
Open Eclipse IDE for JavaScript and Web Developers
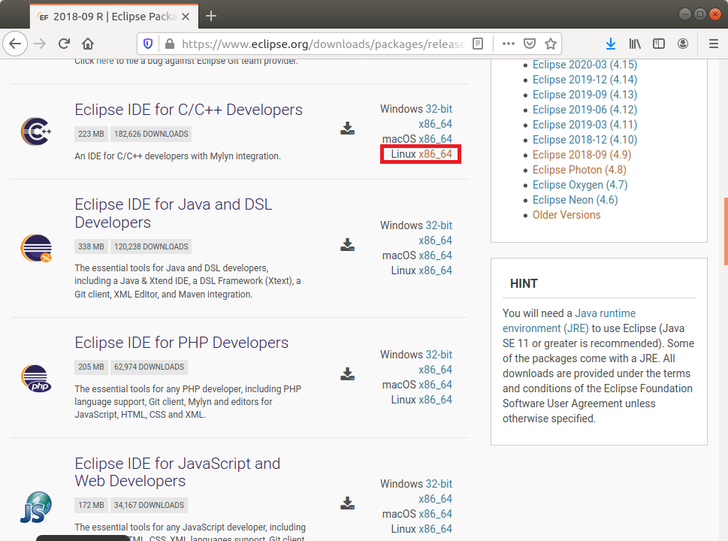[x=177, y=472]
